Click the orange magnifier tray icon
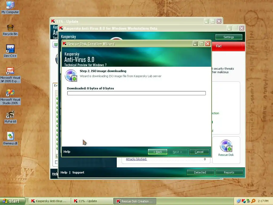The image size is (273, 205). (x=253, y=201)
